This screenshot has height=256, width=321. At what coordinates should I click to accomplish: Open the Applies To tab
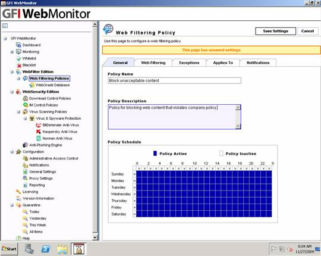tap(223, 63)
